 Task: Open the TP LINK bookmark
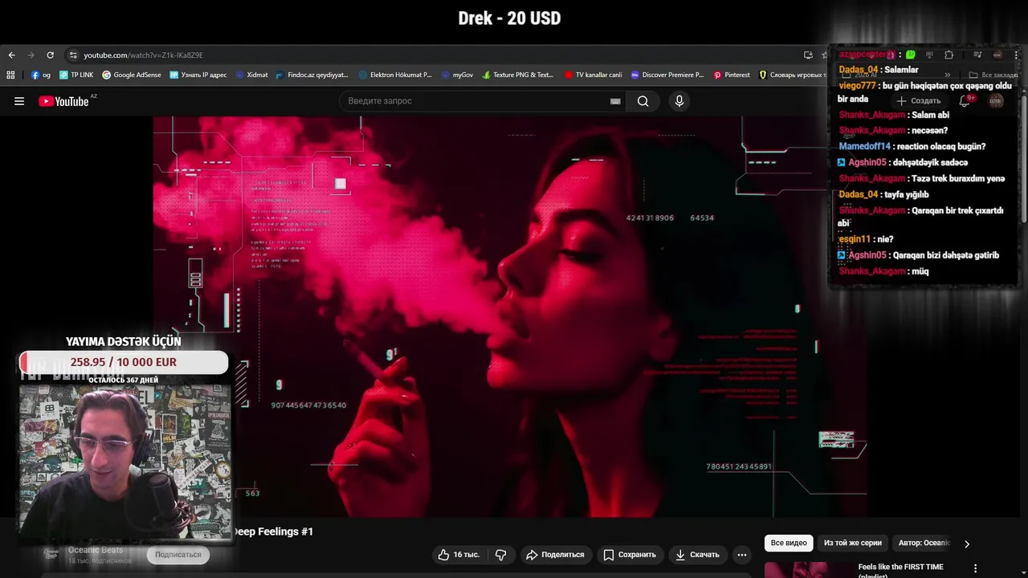pos(76,75)
